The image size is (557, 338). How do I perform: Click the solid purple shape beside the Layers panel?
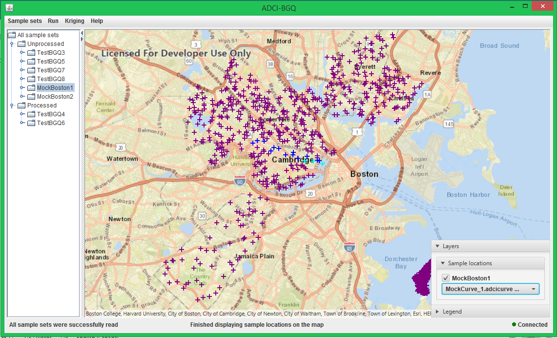point(421,278)
